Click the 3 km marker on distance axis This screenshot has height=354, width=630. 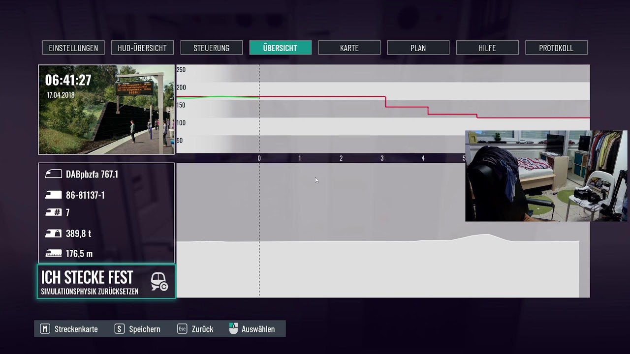382,158
